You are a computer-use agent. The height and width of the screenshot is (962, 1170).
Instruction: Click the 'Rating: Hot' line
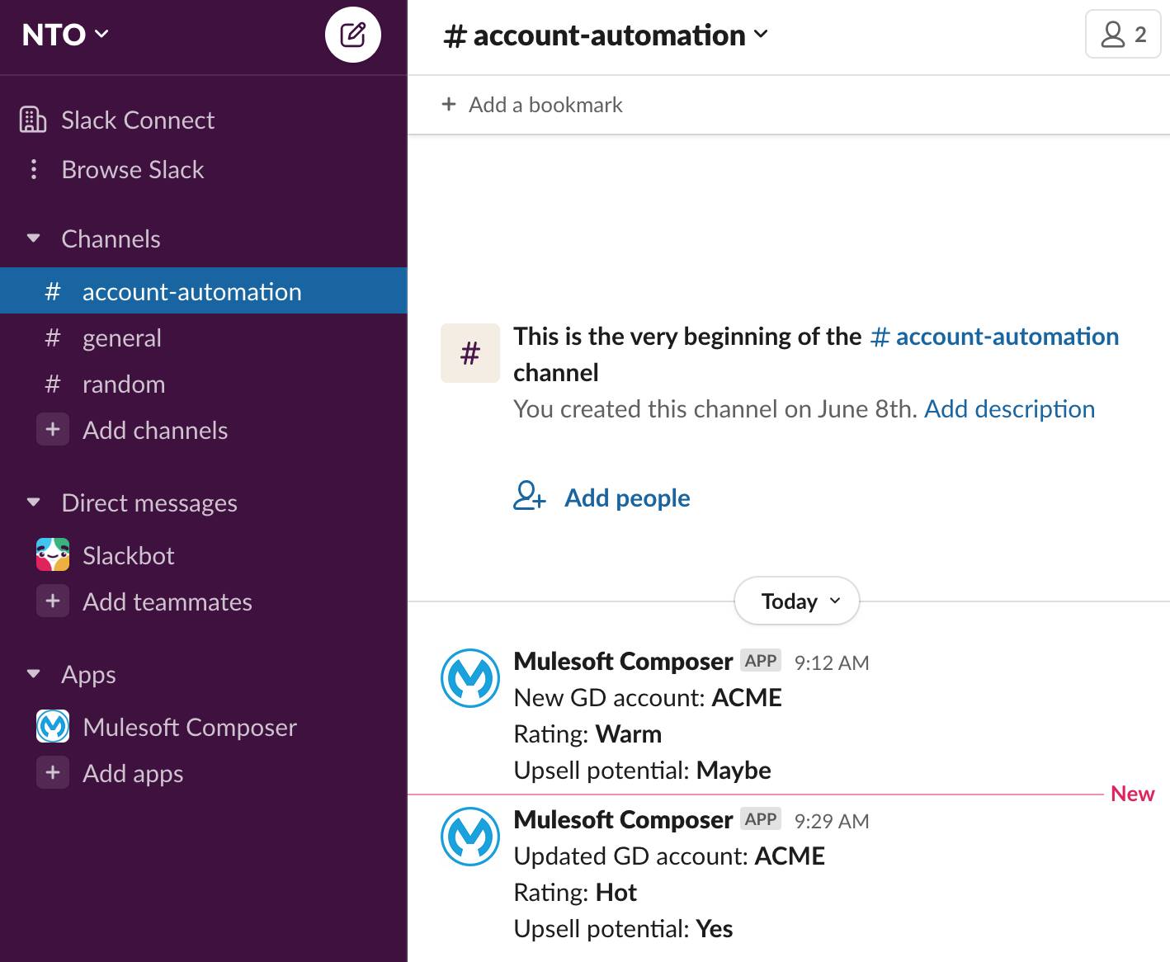click(x=575, y=893)
